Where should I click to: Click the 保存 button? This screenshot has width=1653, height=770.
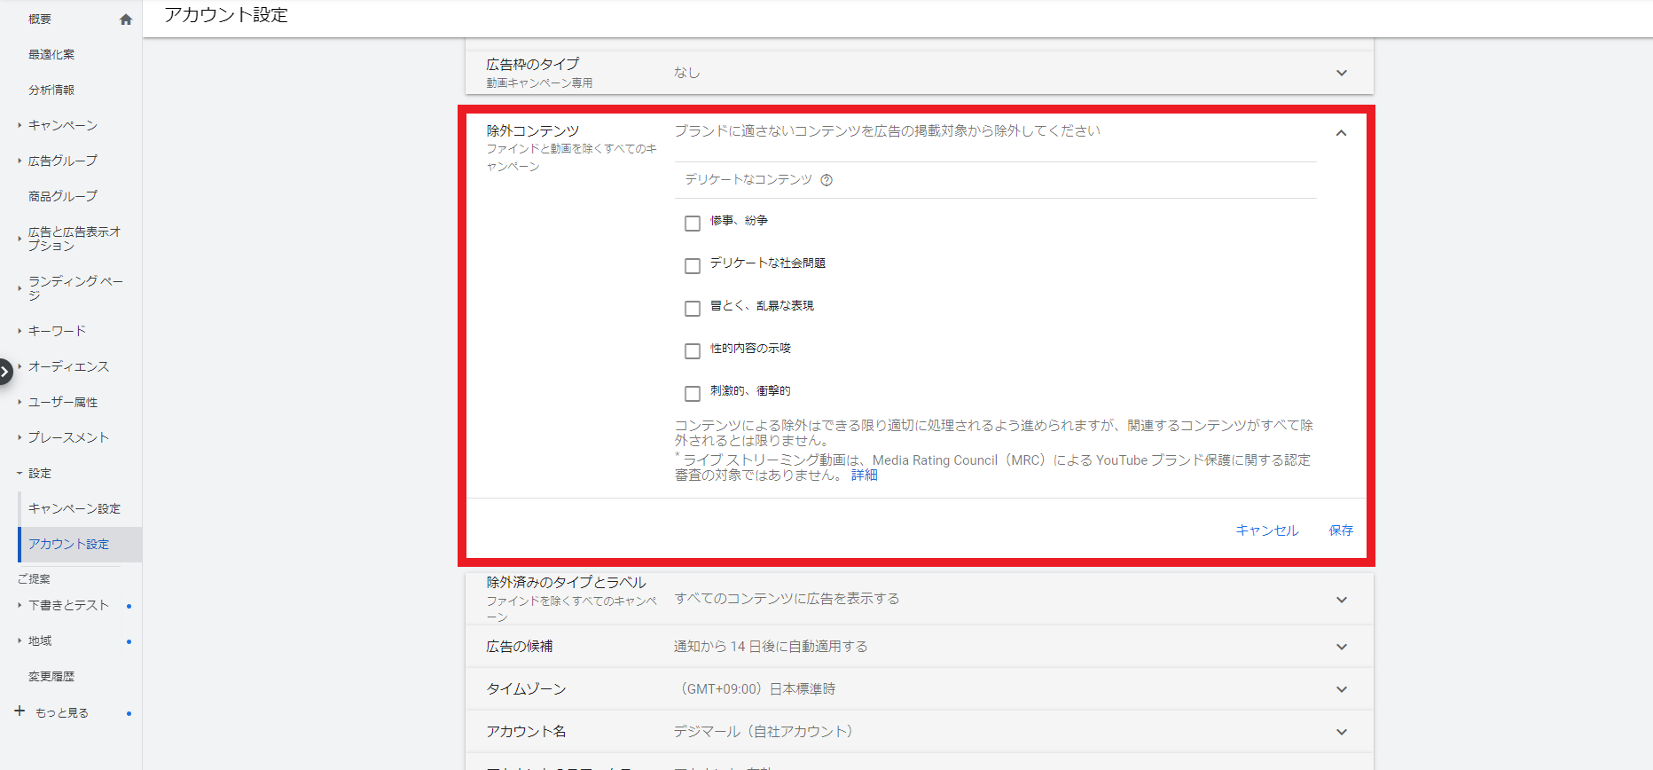pos(1341,530)
